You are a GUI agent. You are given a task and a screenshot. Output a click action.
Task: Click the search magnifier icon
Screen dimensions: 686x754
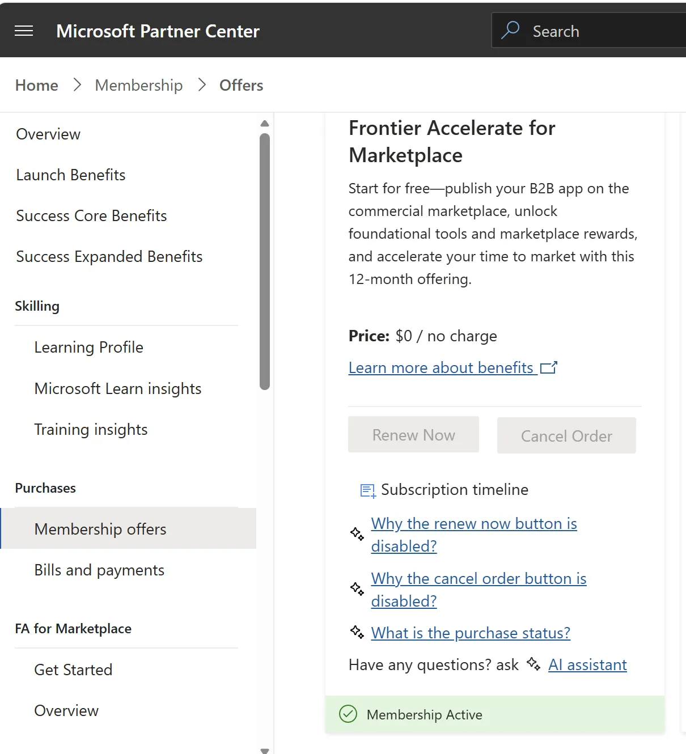(x=510, y=30)
